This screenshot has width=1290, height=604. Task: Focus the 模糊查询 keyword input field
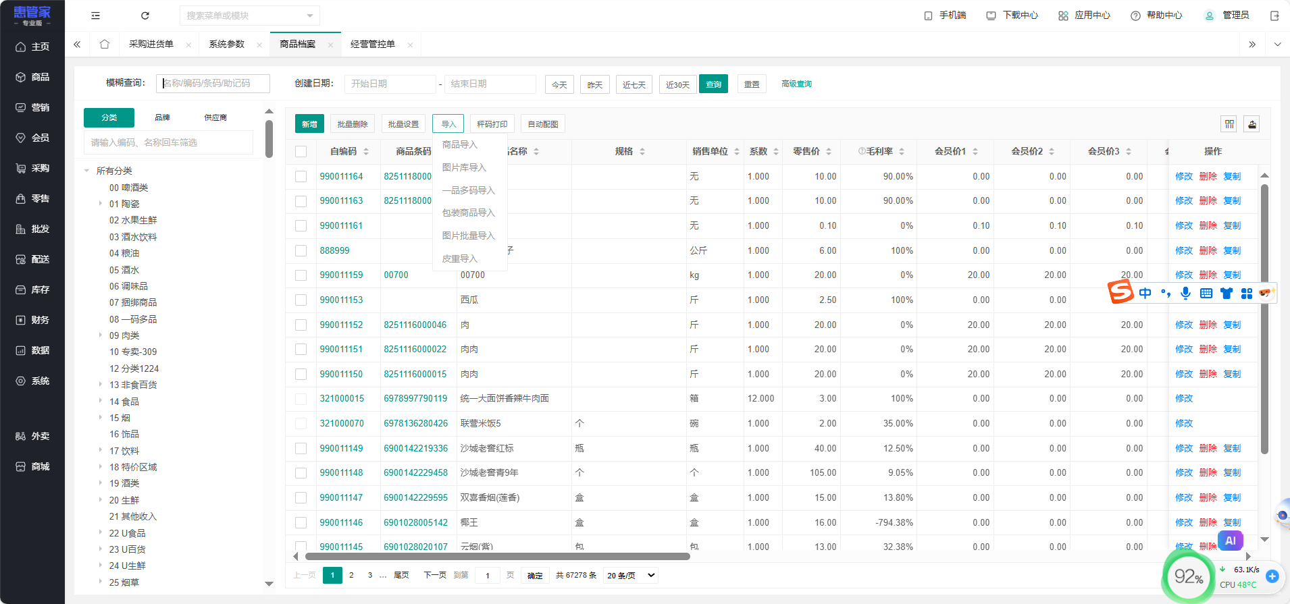point(213,84)
